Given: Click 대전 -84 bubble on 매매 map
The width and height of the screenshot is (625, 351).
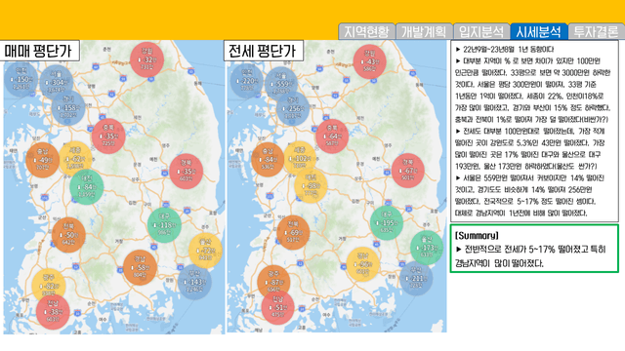Looking at the screenshot, I should tap(87, 187).
